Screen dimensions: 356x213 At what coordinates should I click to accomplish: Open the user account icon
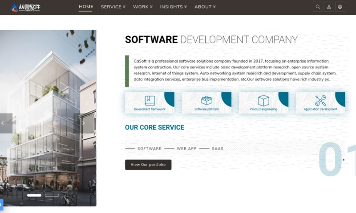click(329, 7)
